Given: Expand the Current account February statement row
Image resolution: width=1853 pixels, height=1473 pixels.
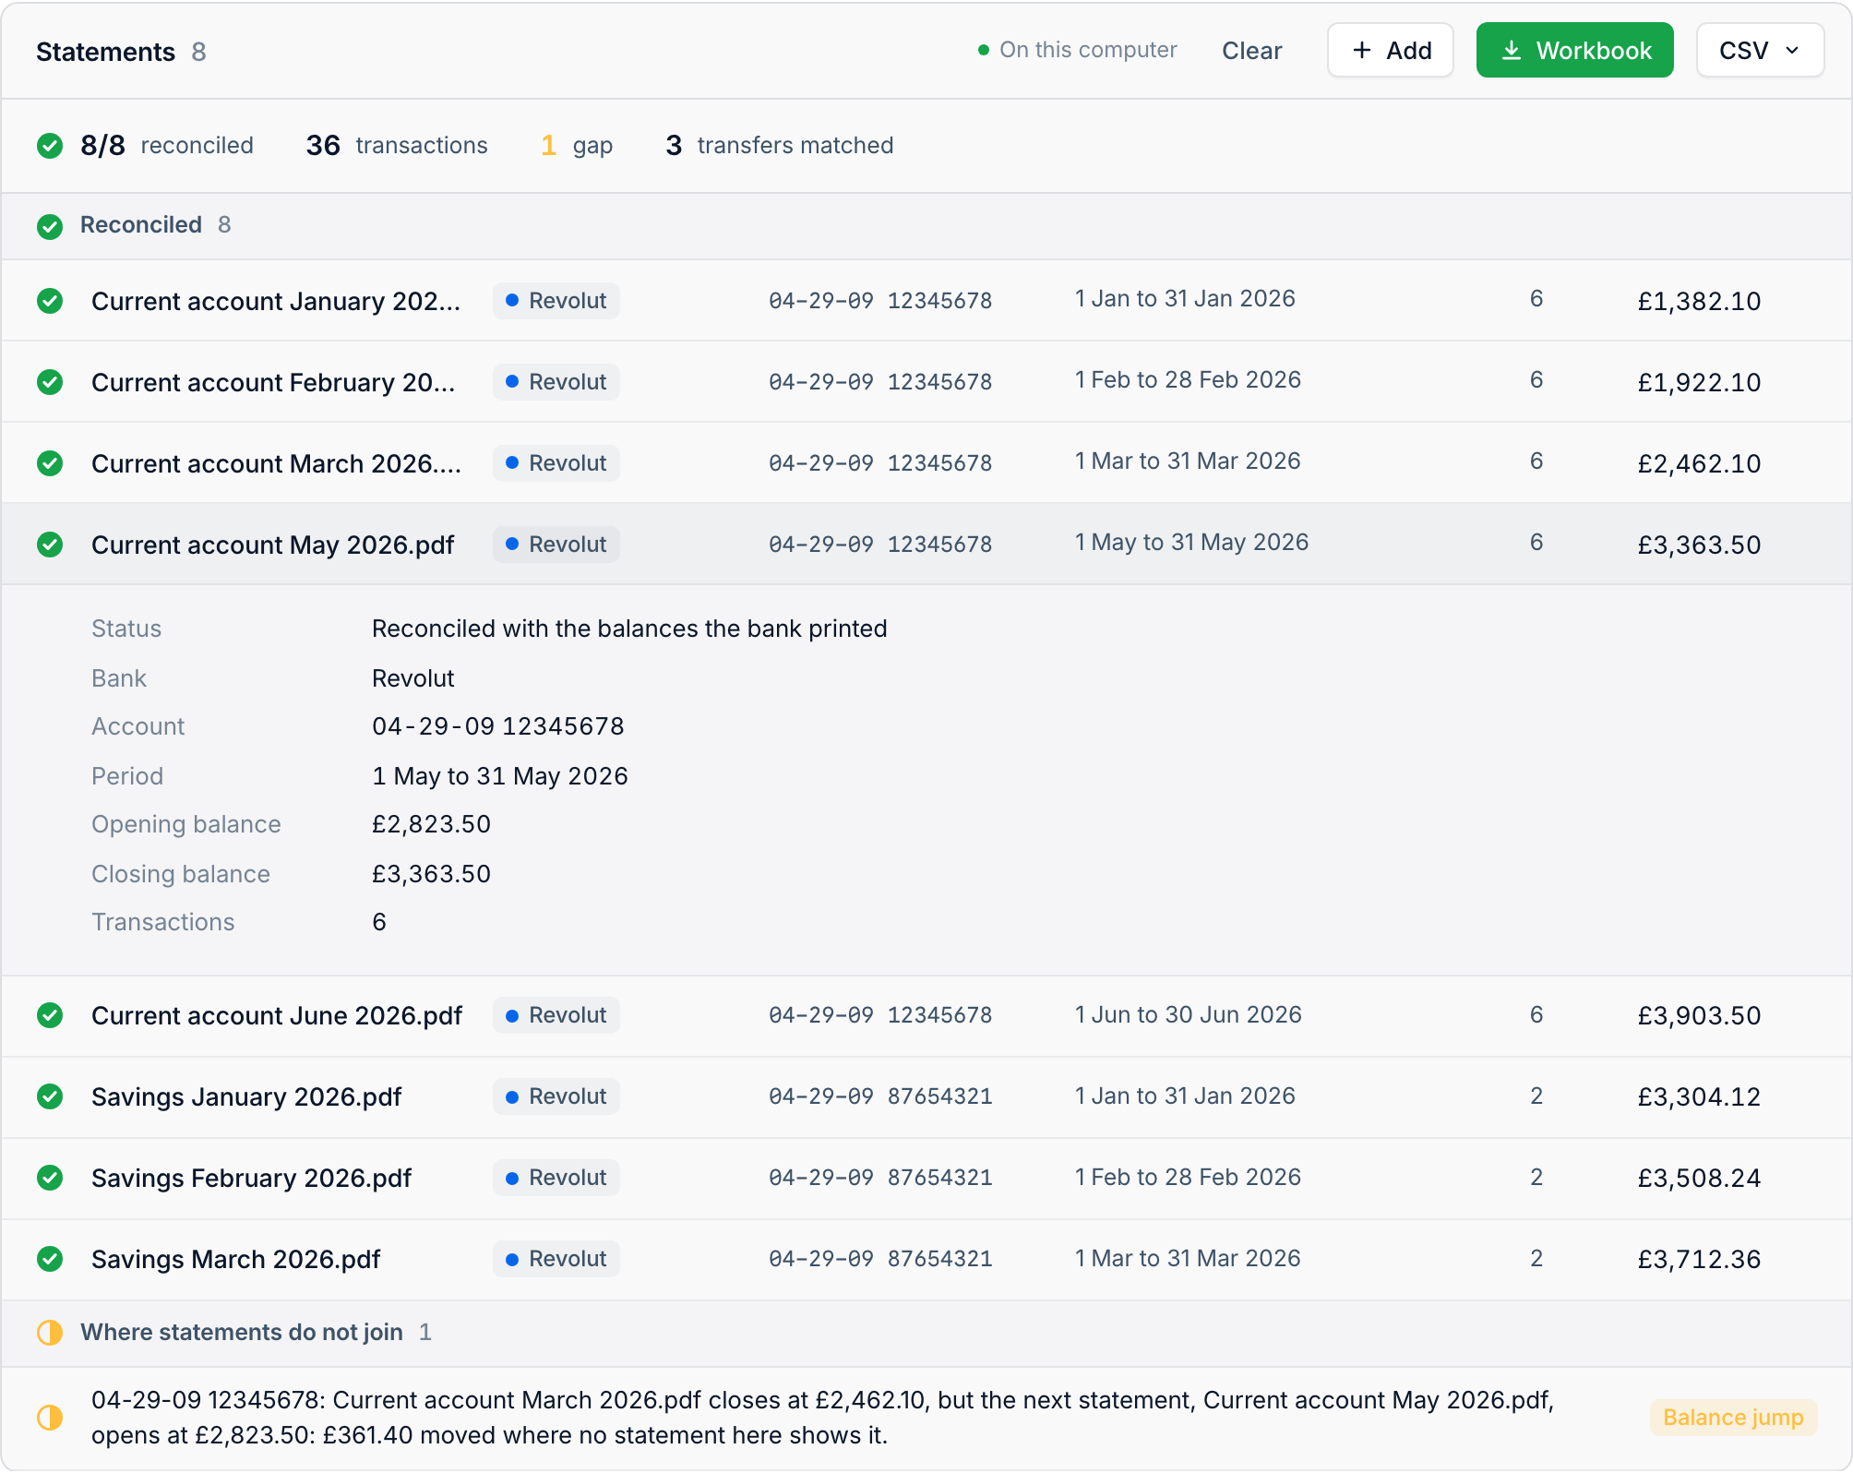Looking at the screenshot, I should tap(926, 382).
